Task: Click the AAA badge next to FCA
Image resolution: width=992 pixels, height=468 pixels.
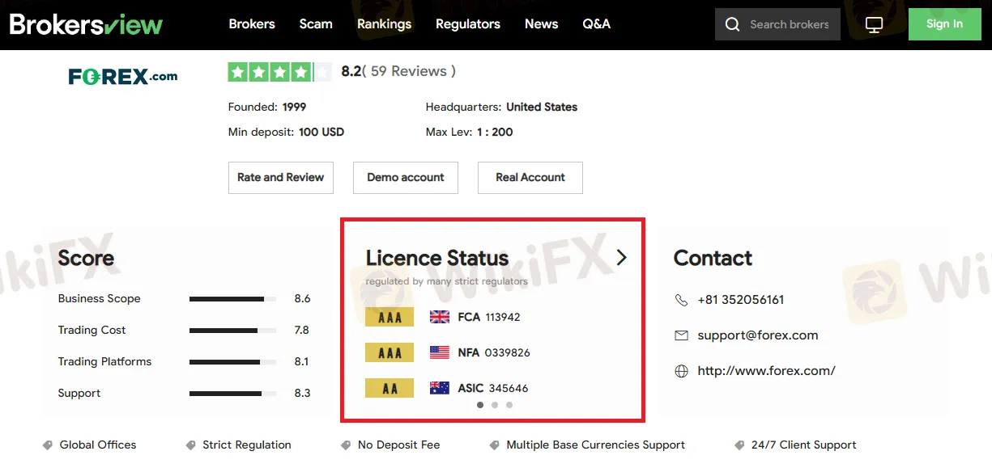Action: click(x=390, y=317)
